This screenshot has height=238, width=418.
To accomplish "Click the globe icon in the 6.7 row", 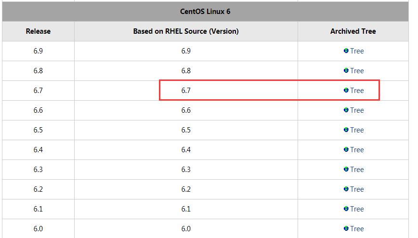I will (x=346, y=90).
